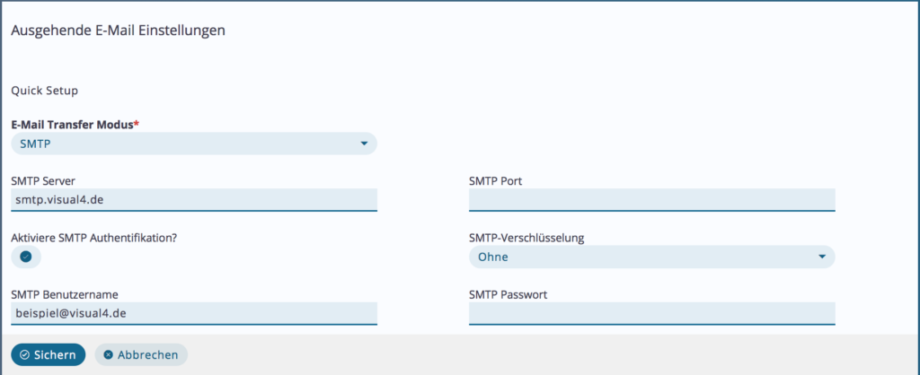The width and height of the screenshot is (920, 375).
Task: Open the E-Mail Transfer Modus dropdown showing SMTP
Action: point(194,144)
